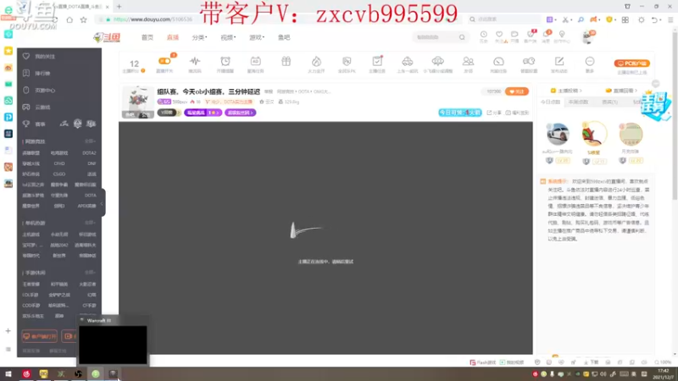Screen dimensions: 678x381
Task: Click the orange PC client button
Action: coord(631,63)
